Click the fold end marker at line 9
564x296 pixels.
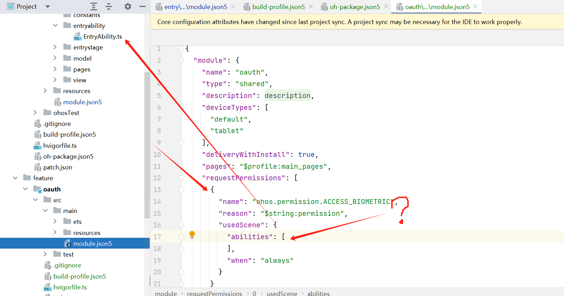click(x=181, y=143)
